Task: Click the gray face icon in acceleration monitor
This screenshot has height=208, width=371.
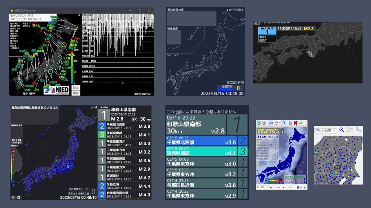Action: (x=264, y=123)
